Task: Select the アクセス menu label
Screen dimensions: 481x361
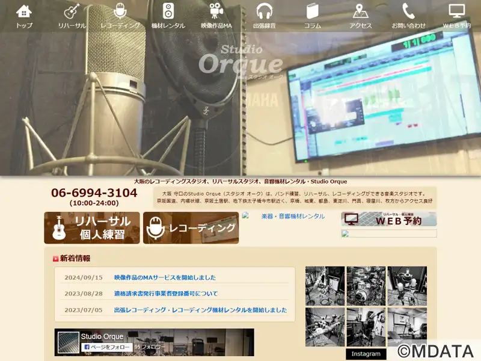Action: point(360,25)
